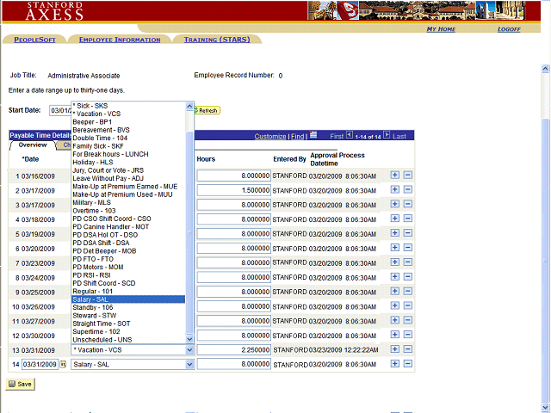
Task: Click the calendar icon beside 03/31/2009 date
Action: click(63, 365)
